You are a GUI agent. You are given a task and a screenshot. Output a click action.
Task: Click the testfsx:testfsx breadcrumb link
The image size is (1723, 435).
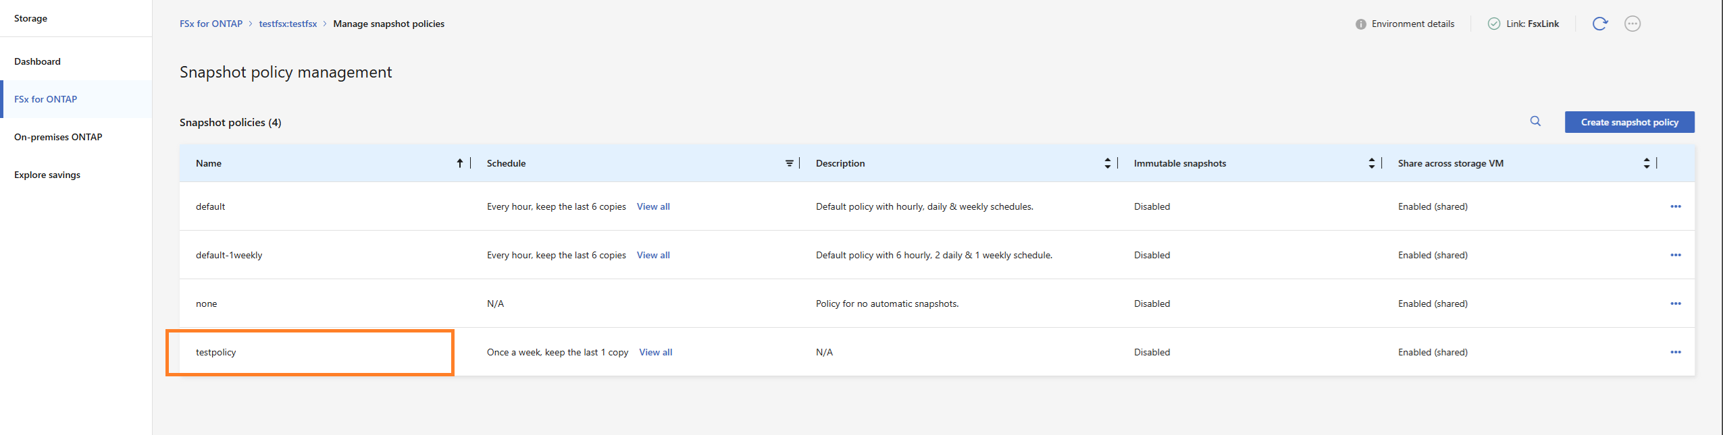point(288,24)
